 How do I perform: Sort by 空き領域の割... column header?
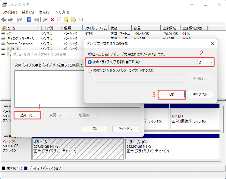pos(194,28)
